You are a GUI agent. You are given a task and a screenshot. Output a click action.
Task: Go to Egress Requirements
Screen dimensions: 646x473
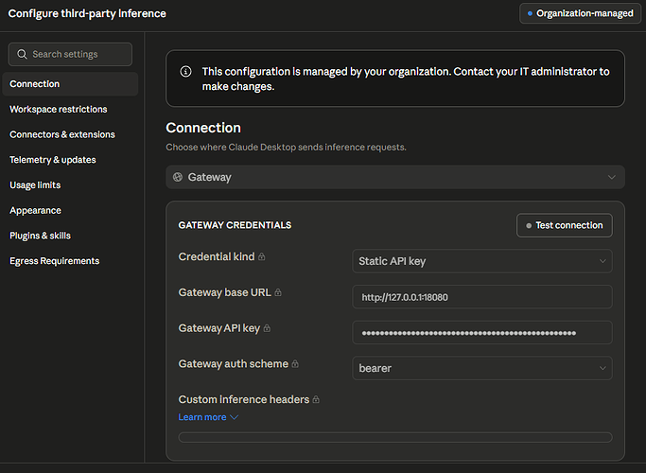[54, 261]
